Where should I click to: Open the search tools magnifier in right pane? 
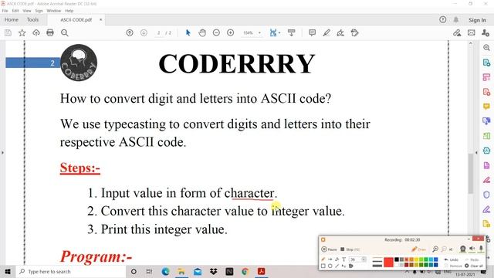pyautogui.click(x=486, y=48)
